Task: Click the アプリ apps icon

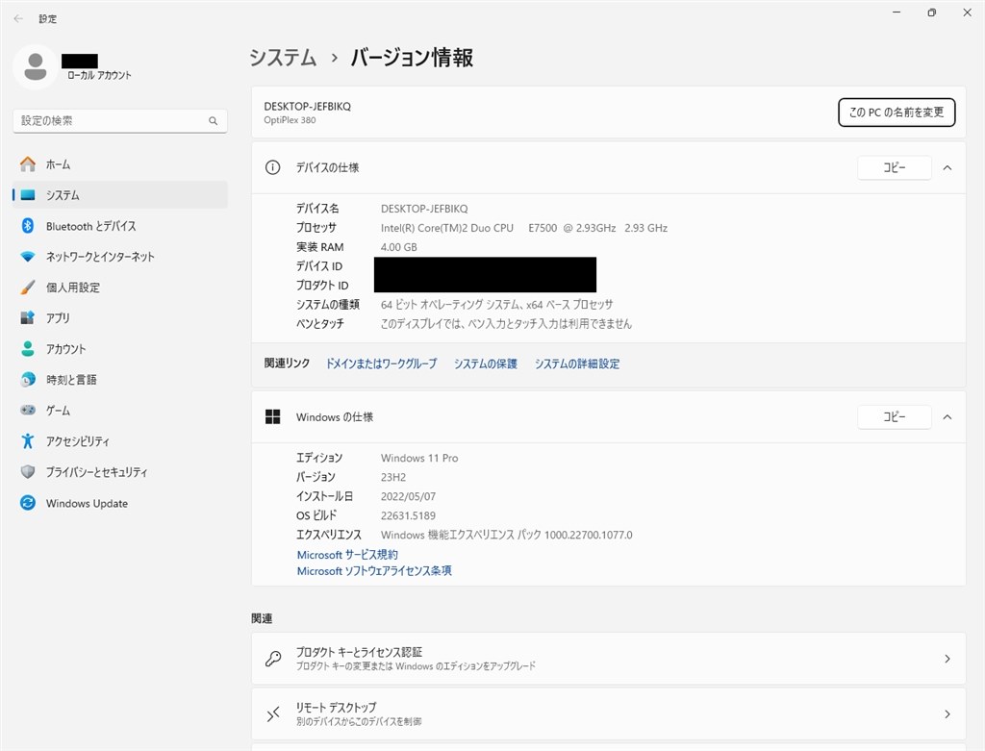Action: pyautogui.click(x=28, y=318)
